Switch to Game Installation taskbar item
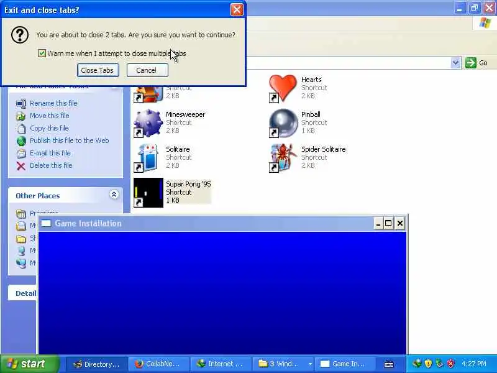This screenshot has height=373, width=497. (x=344, y=364)
